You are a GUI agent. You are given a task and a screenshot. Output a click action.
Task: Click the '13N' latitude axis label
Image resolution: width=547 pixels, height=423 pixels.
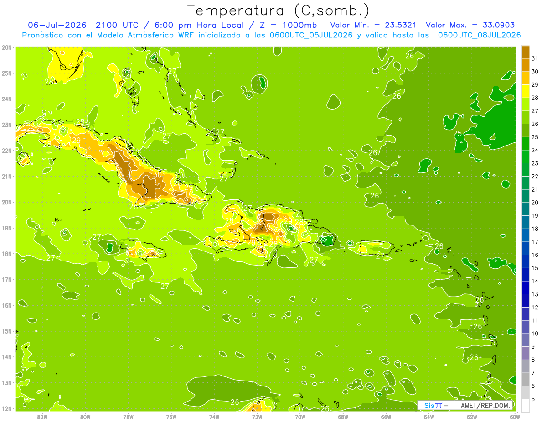[x=7, y=382]
